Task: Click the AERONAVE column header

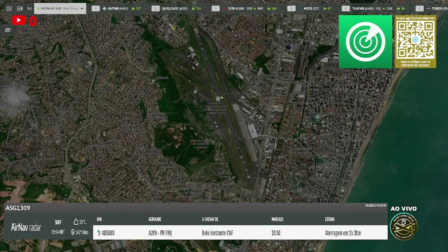Action: pyautogui.click(x=155, y=219)
